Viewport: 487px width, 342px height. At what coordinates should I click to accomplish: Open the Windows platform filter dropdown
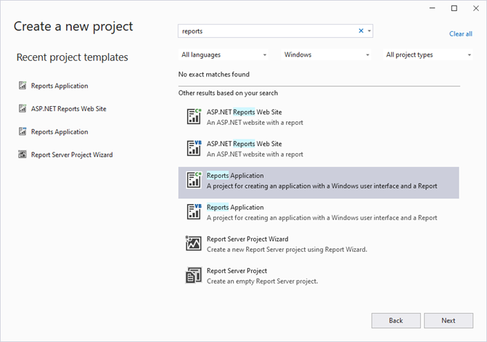tap(327, 54)
